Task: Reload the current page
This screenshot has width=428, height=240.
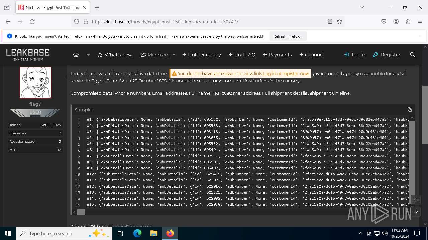Action: [x=32, y=21]
